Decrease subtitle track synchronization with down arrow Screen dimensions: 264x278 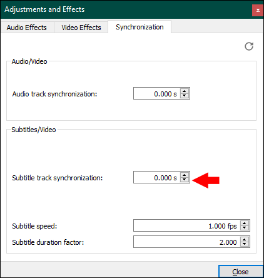tap(185, 180)
